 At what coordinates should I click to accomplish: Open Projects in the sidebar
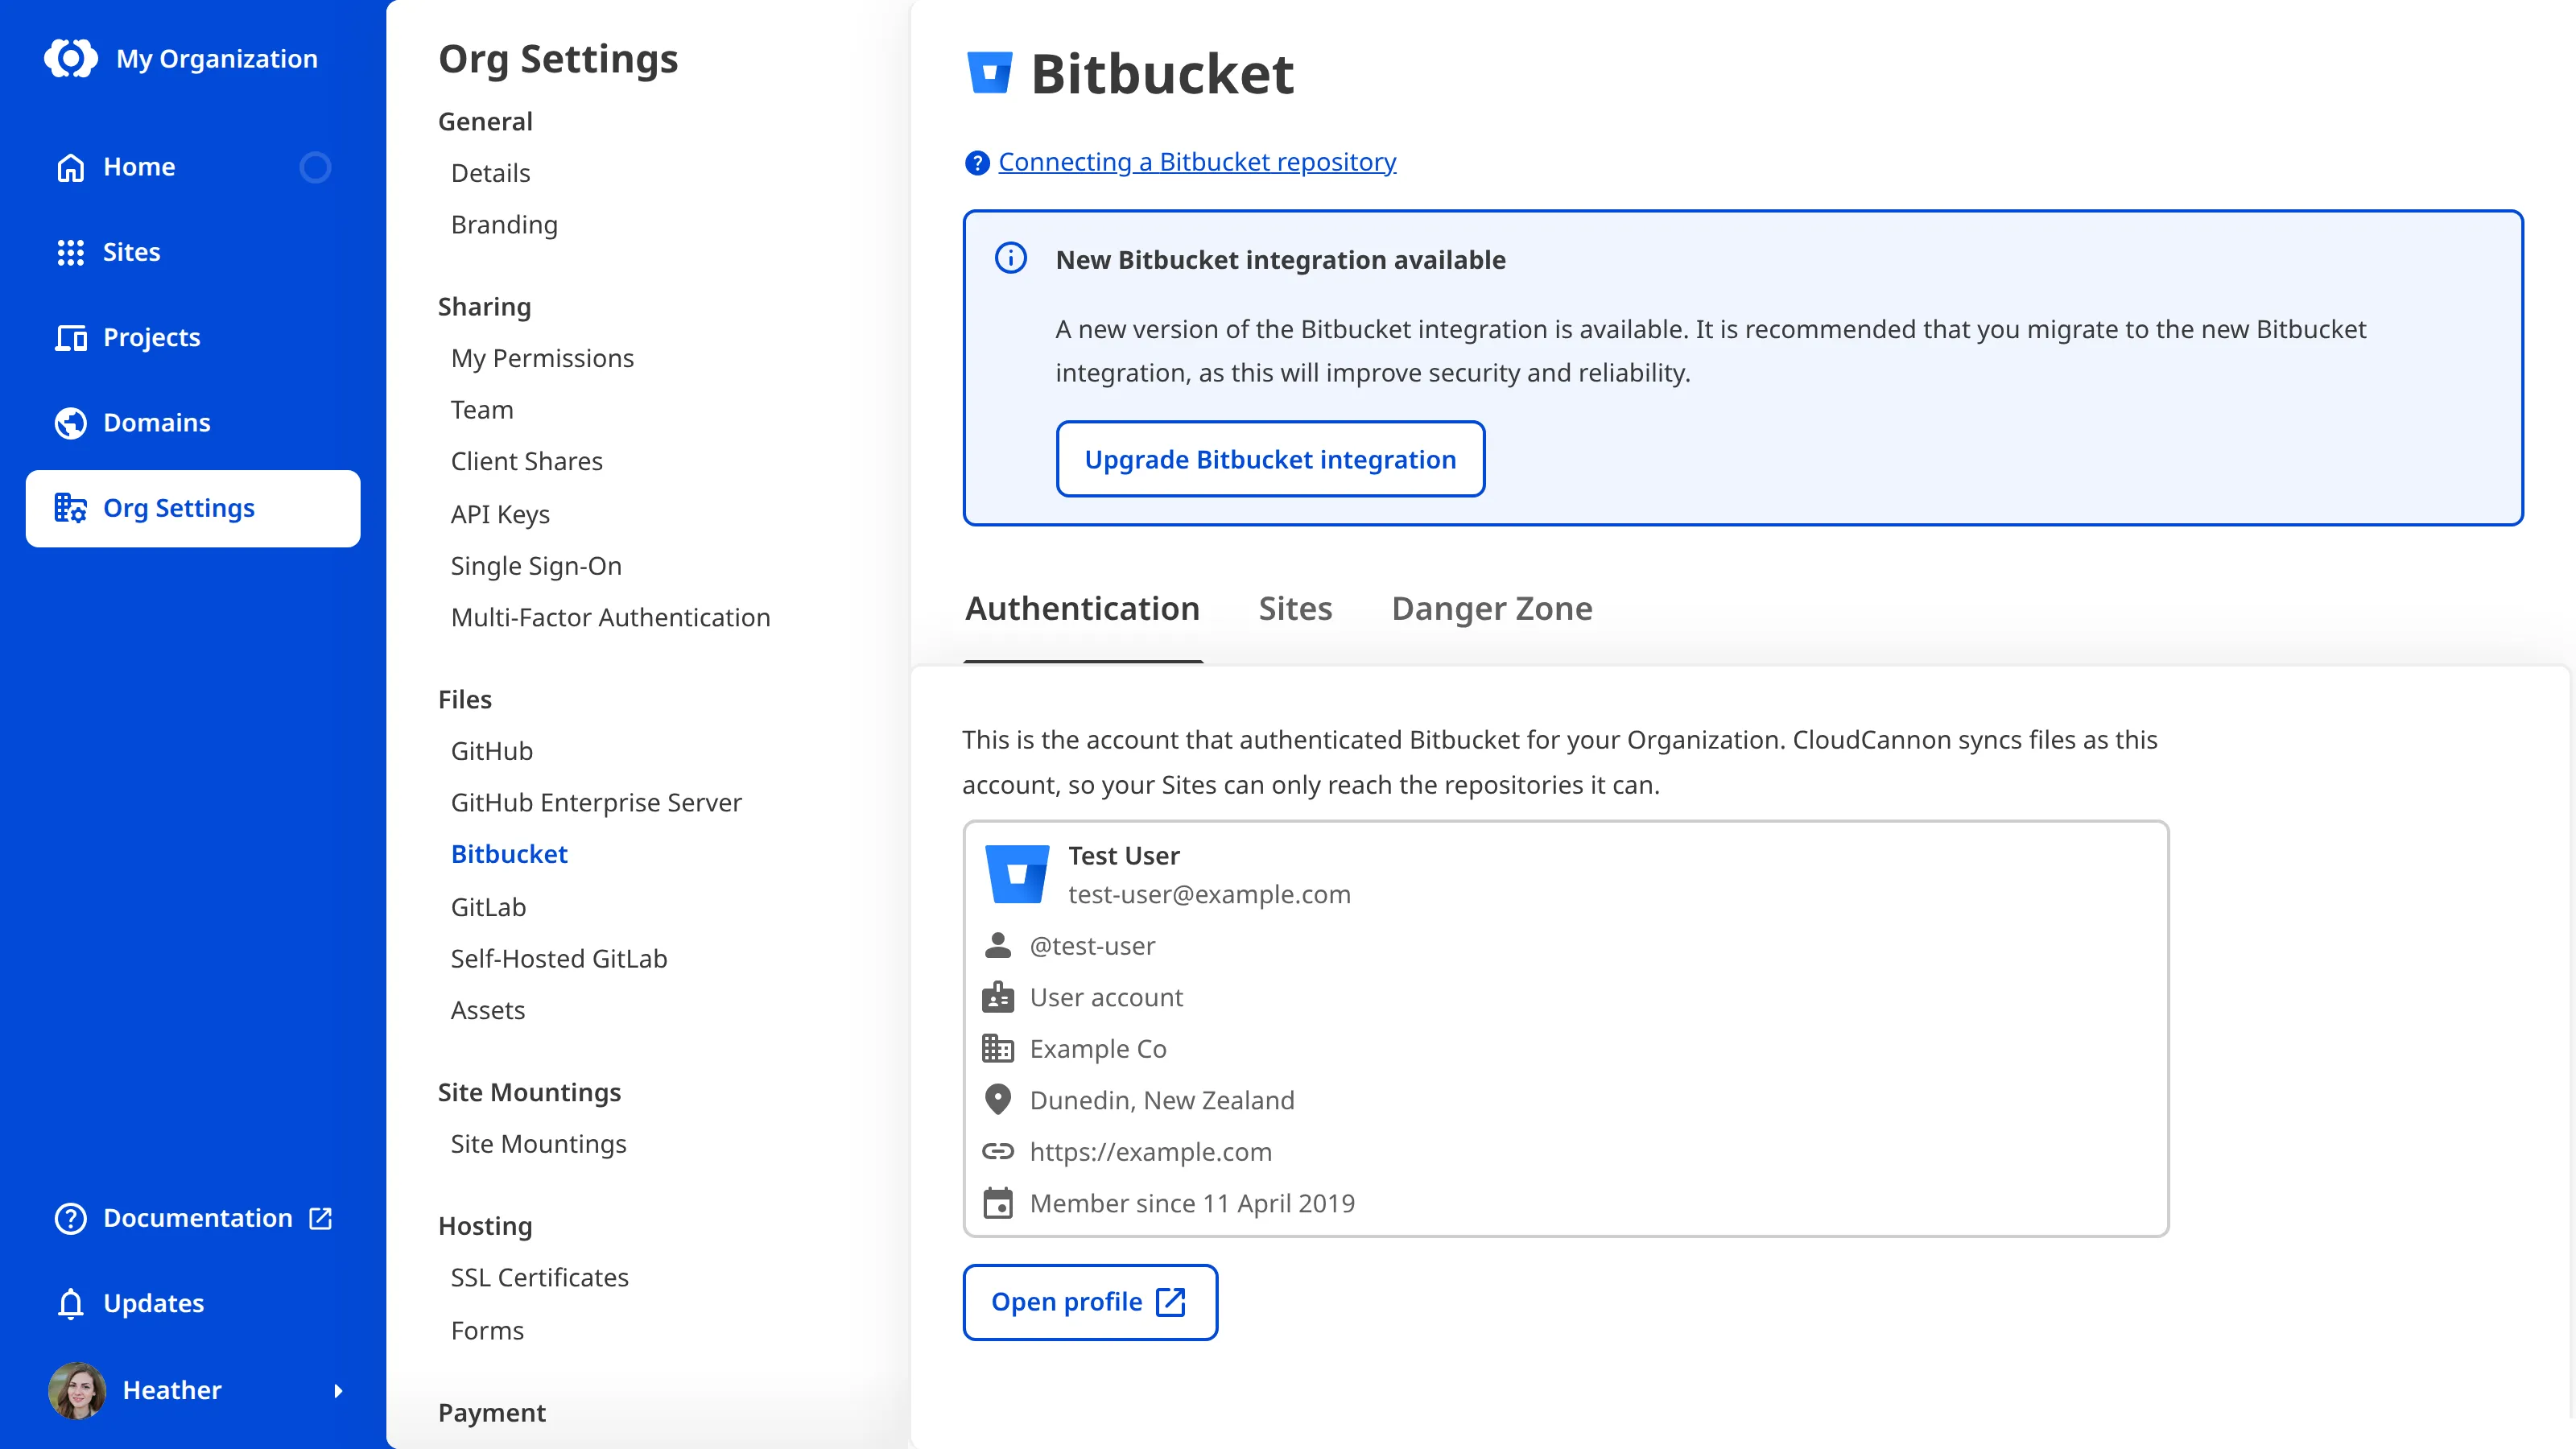pos(193,338)
